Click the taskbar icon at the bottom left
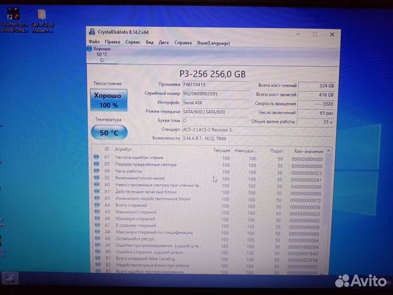The width and height of the screenshot is (393, 295). 9,278
